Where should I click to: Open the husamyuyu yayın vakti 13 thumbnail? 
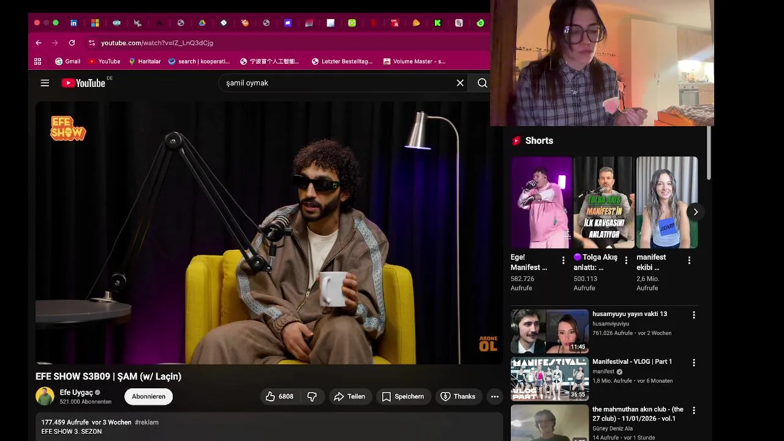[550, 331]
